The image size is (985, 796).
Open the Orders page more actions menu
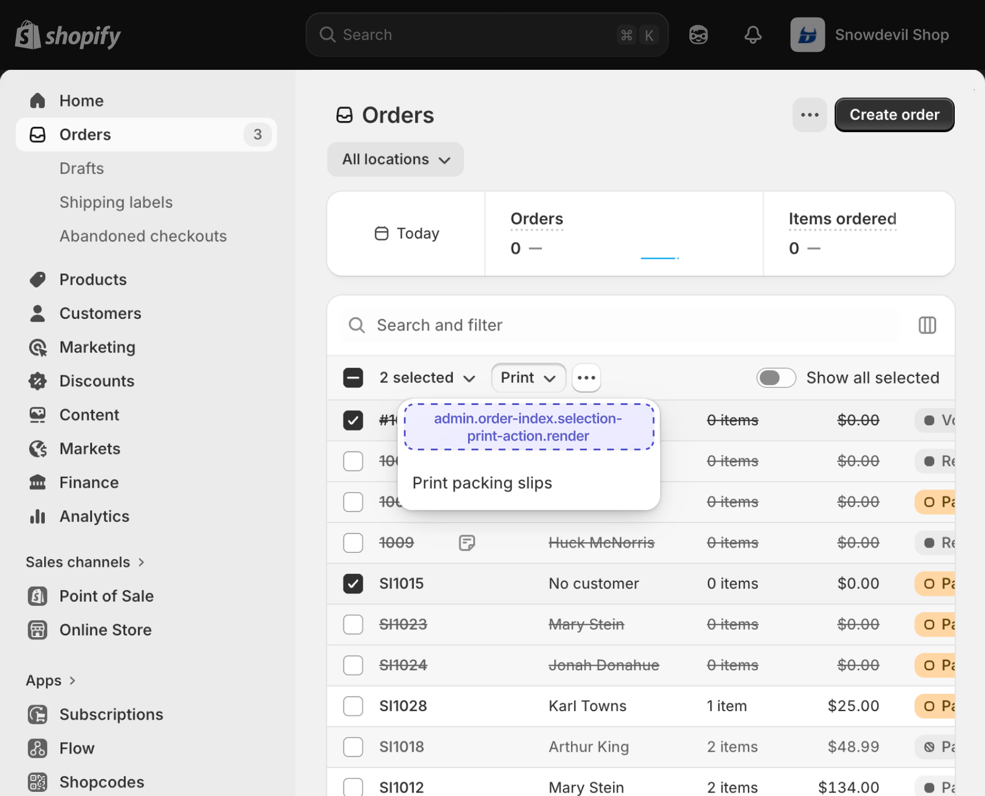pos(810,115)
